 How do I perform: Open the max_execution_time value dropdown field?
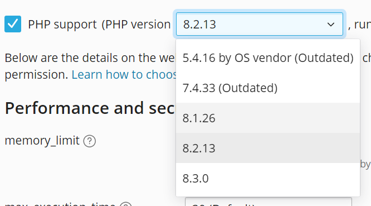(x=269, y=202)
